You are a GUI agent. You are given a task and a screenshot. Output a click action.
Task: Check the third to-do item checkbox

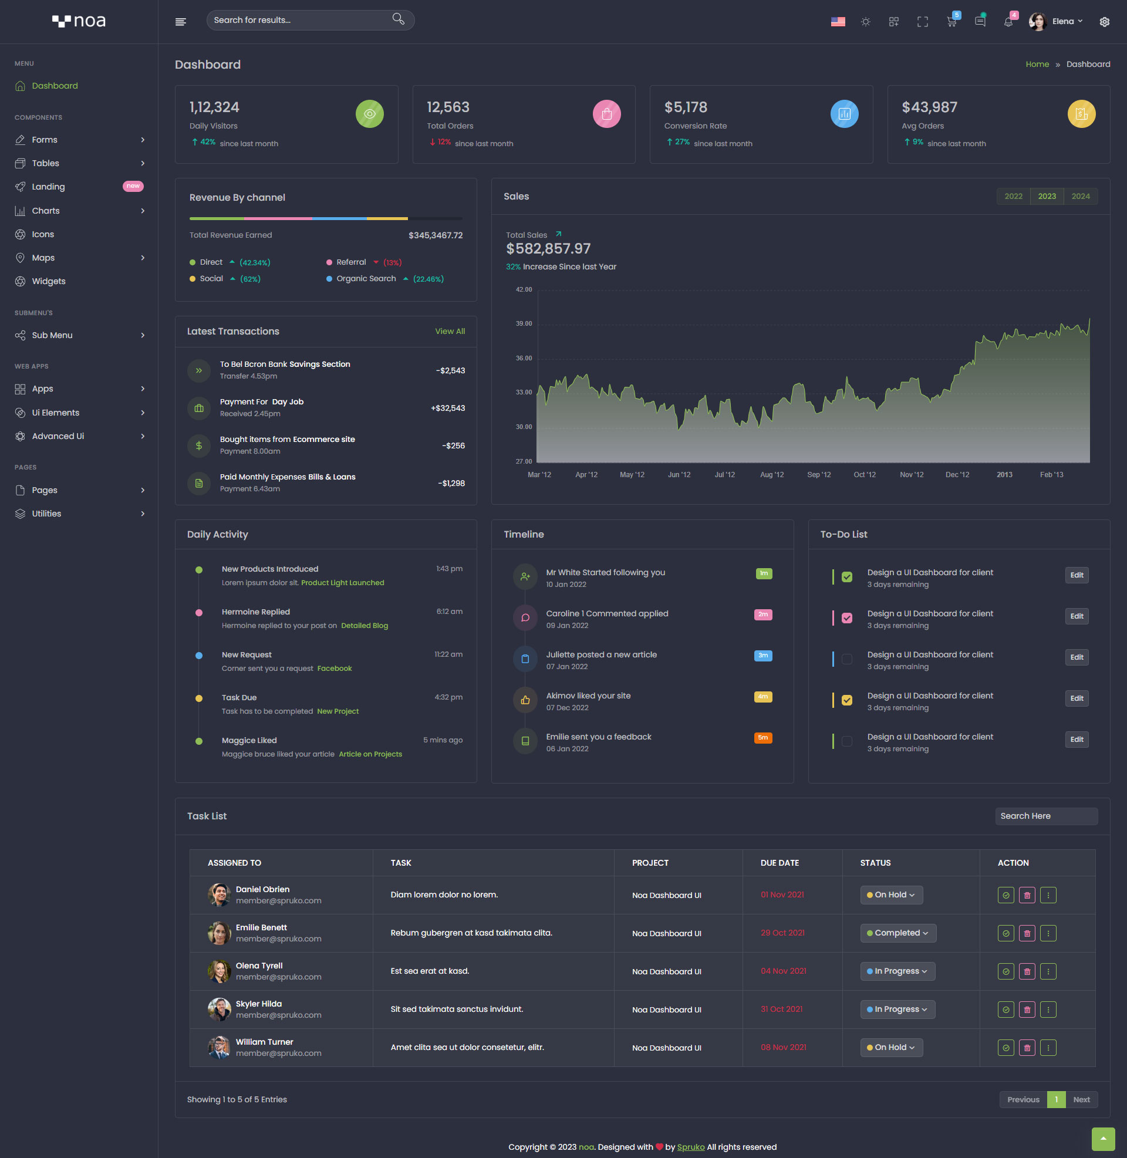(x=847, y=659)
